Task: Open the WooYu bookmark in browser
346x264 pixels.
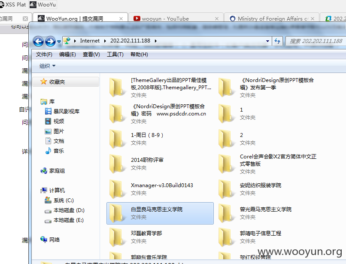Action: point(43,4)
